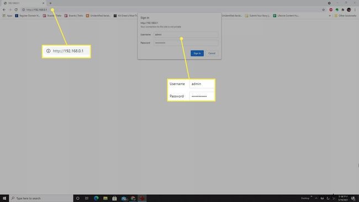The height and width of the screenshot is (202, 359).
Task: Open site info icon in address bar
Action: point(23,9)
